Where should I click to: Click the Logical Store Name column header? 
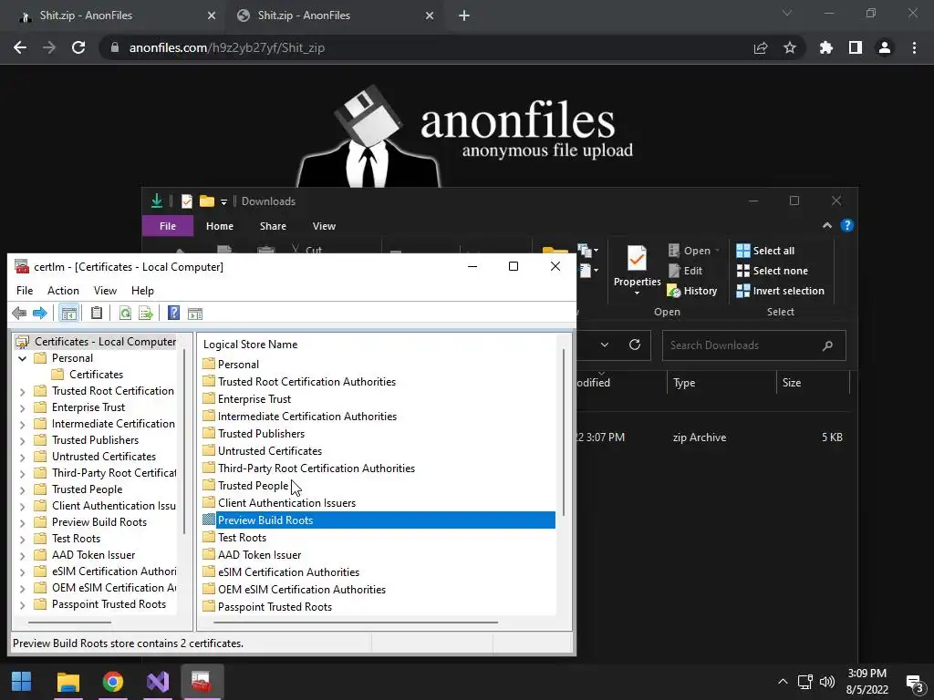[x=250, y=344]
